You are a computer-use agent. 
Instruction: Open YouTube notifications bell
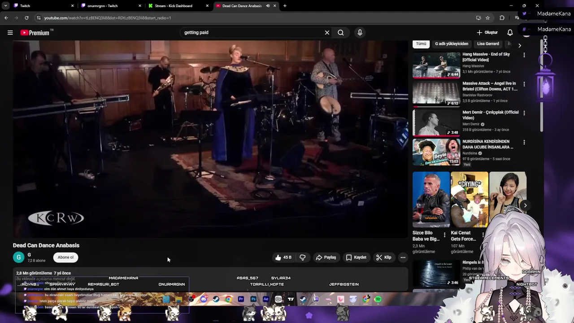510,32
